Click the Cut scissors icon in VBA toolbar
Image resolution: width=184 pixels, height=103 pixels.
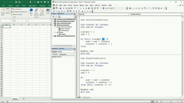pyautogui.click(x=64, y=8)
